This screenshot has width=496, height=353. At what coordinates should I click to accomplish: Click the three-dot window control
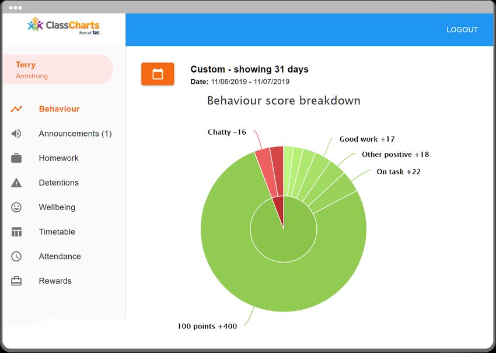pos(15,8)
